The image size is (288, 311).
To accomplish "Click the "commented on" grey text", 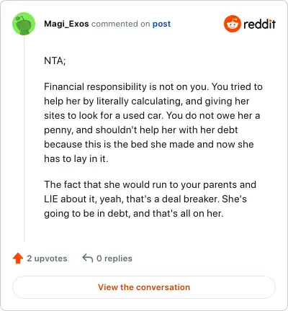I will (121, 24).
